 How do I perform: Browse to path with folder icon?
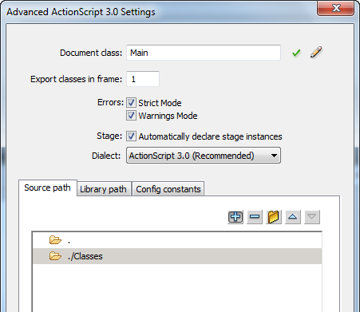274,217
